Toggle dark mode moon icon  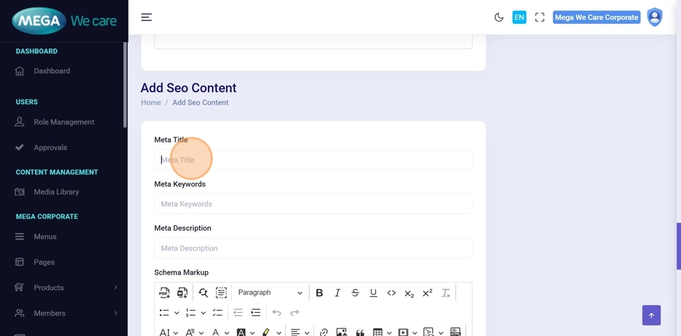(499, 17)
